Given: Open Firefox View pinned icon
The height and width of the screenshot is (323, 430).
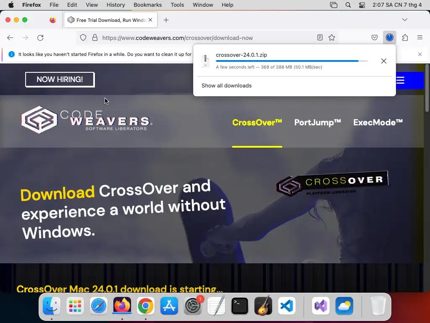Looking at the screenshot, I should point(53,20).
